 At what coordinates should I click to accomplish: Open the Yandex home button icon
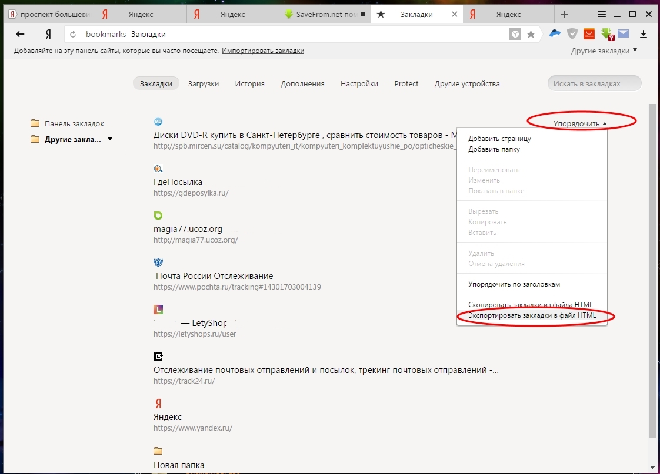pyautogui.click(x=48, y=35)
